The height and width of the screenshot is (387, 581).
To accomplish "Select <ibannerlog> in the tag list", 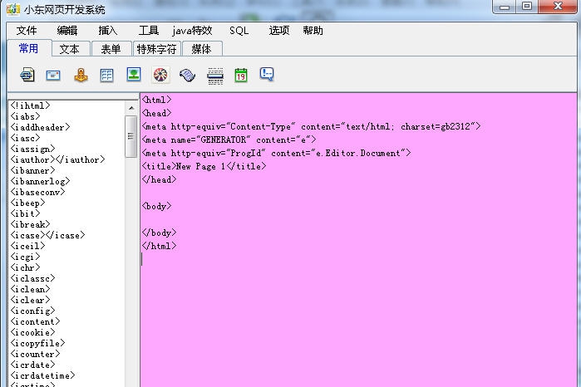I will click(x=41, y=182).
